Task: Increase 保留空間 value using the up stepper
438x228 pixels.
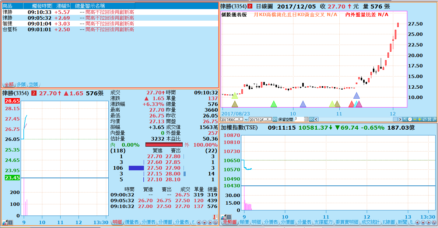Action: pos(306,118)
